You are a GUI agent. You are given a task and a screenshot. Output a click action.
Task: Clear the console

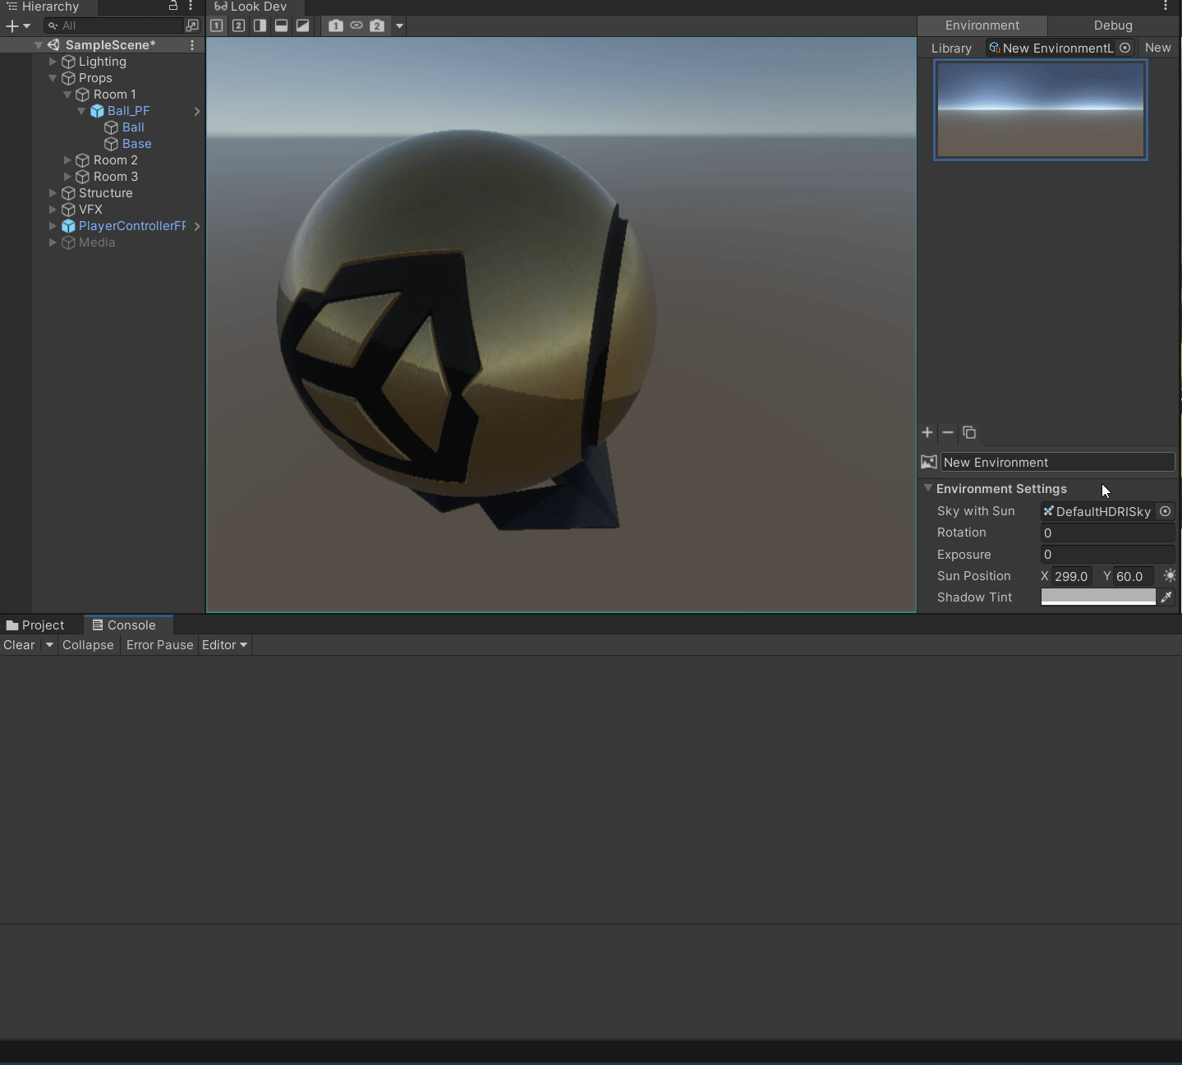coord(19,645)
